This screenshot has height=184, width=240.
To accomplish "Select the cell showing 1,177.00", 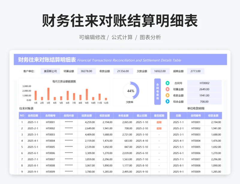I will coord(123,165).
